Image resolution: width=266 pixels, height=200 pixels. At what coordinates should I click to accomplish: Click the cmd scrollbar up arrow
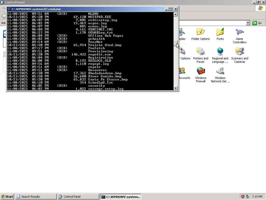[176, 14]
